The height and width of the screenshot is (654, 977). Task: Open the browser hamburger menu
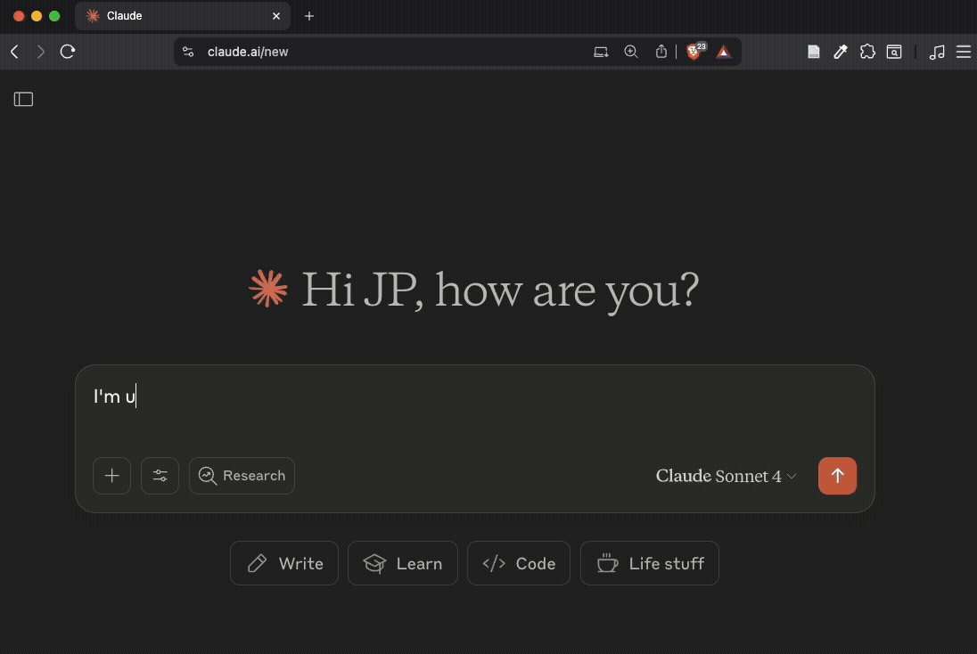coord(963,52)
